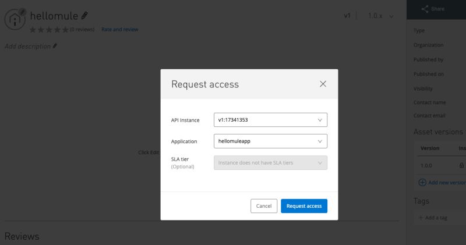Open the 1.0.x version dropdown
Screen dimensions: 466x245
pyautogui.click(x=381, y=16)
